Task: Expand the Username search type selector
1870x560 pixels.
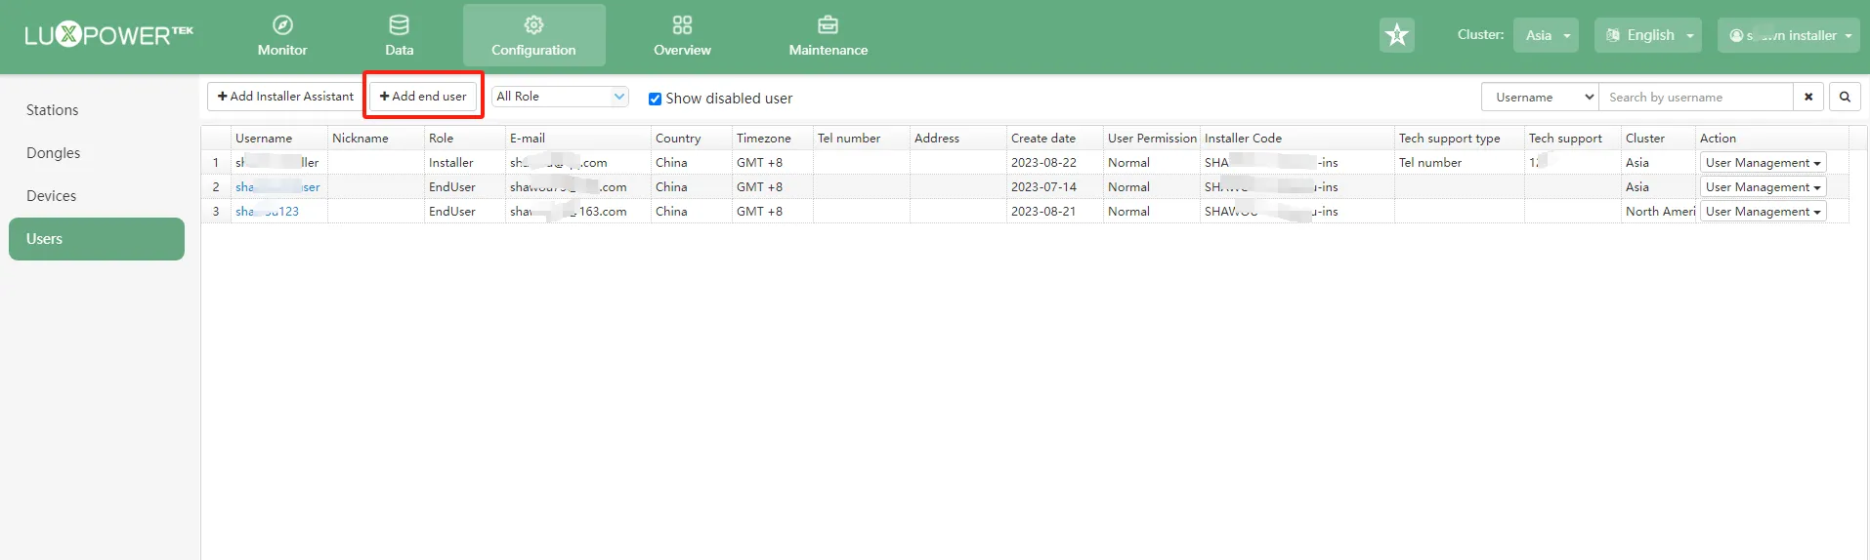Action: [1540, 97]
